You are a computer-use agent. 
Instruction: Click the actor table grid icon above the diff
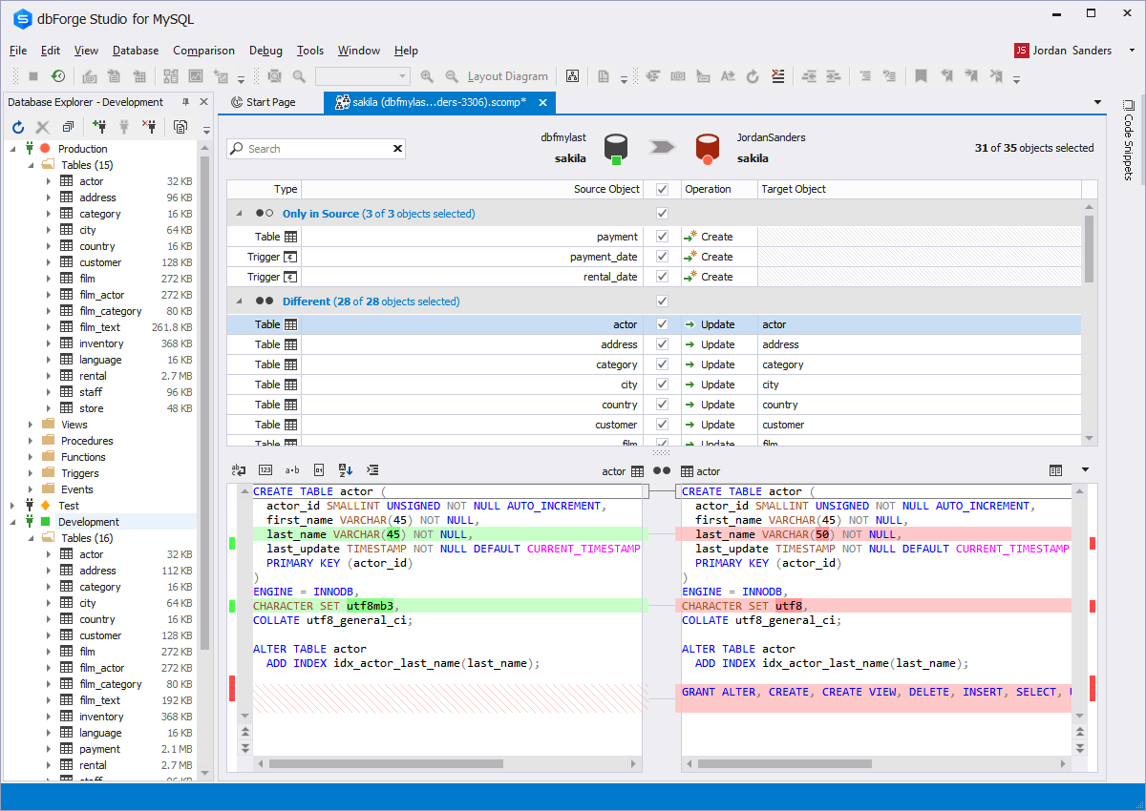[638, 470]
